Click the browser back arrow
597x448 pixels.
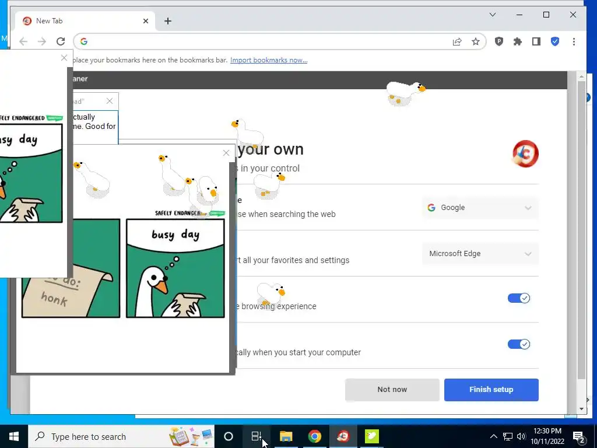[23, 41]
